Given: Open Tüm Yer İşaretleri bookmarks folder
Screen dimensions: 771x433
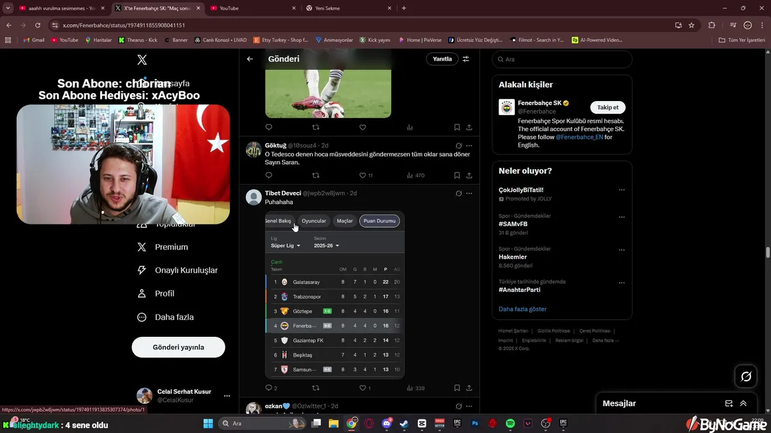Looking at the screenshot, I should 741,40.
